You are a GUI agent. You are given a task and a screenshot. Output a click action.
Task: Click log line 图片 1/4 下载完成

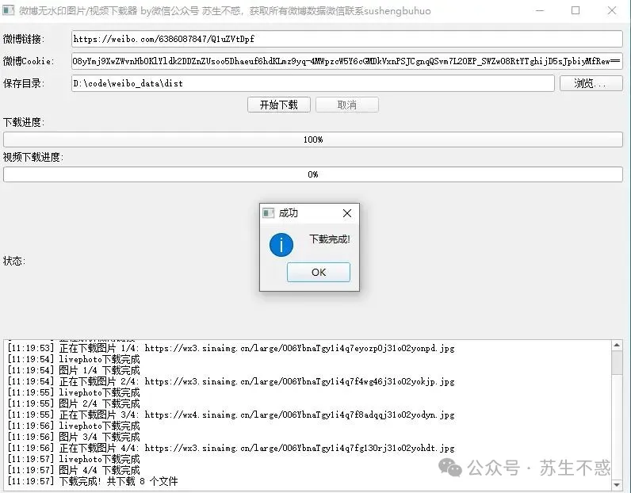tap(74, 370)
